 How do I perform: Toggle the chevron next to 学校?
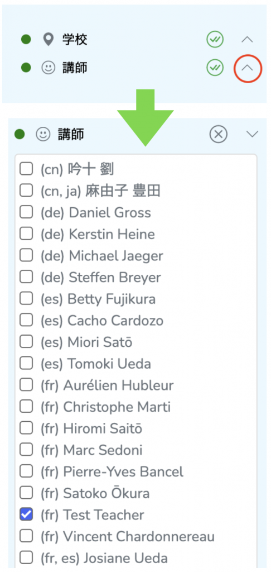248,40
